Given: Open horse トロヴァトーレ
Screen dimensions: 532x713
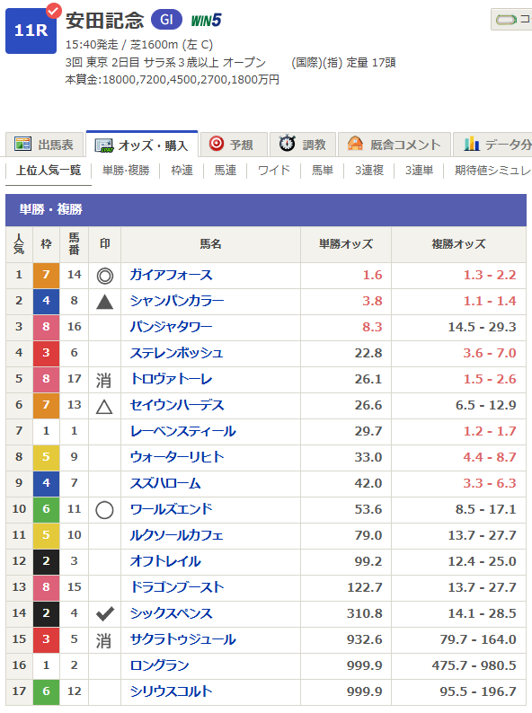Looking at the screenshot, I should pos(171,379).
